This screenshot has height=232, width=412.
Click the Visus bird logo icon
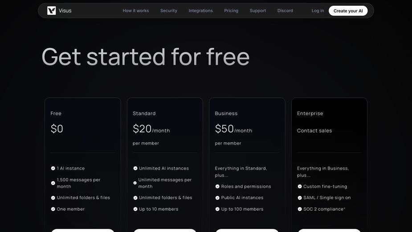[52, 11]
